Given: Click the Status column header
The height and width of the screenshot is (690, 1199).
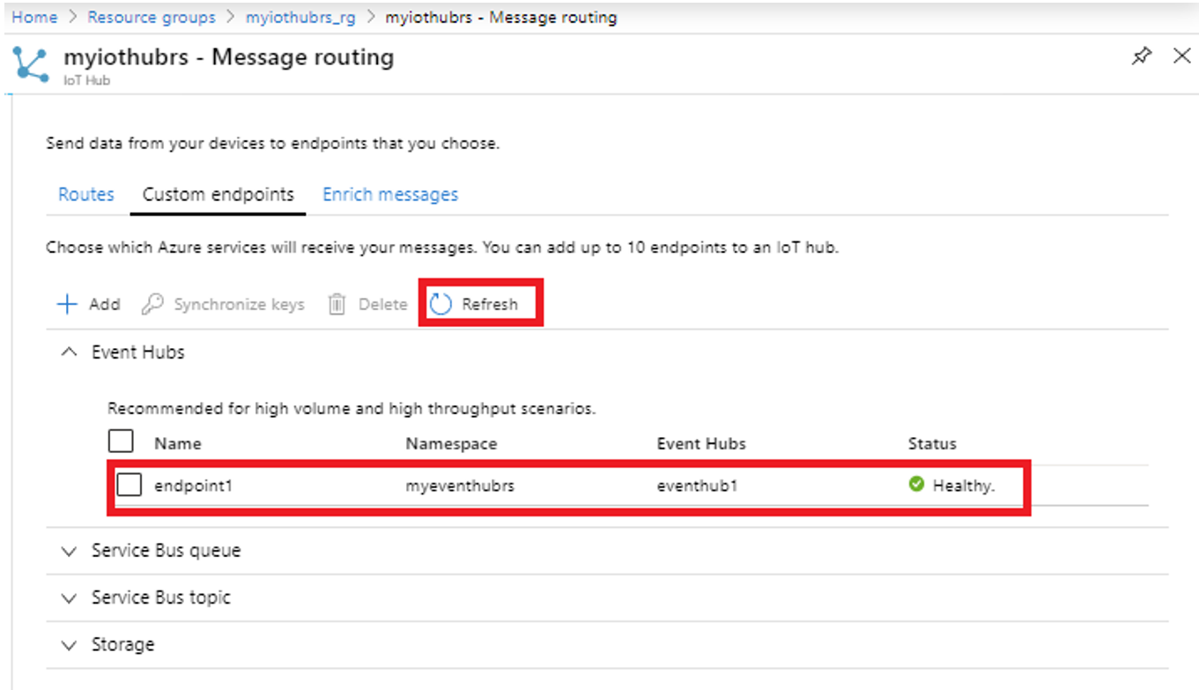Looking at the screenshot, I should [932, 443].
